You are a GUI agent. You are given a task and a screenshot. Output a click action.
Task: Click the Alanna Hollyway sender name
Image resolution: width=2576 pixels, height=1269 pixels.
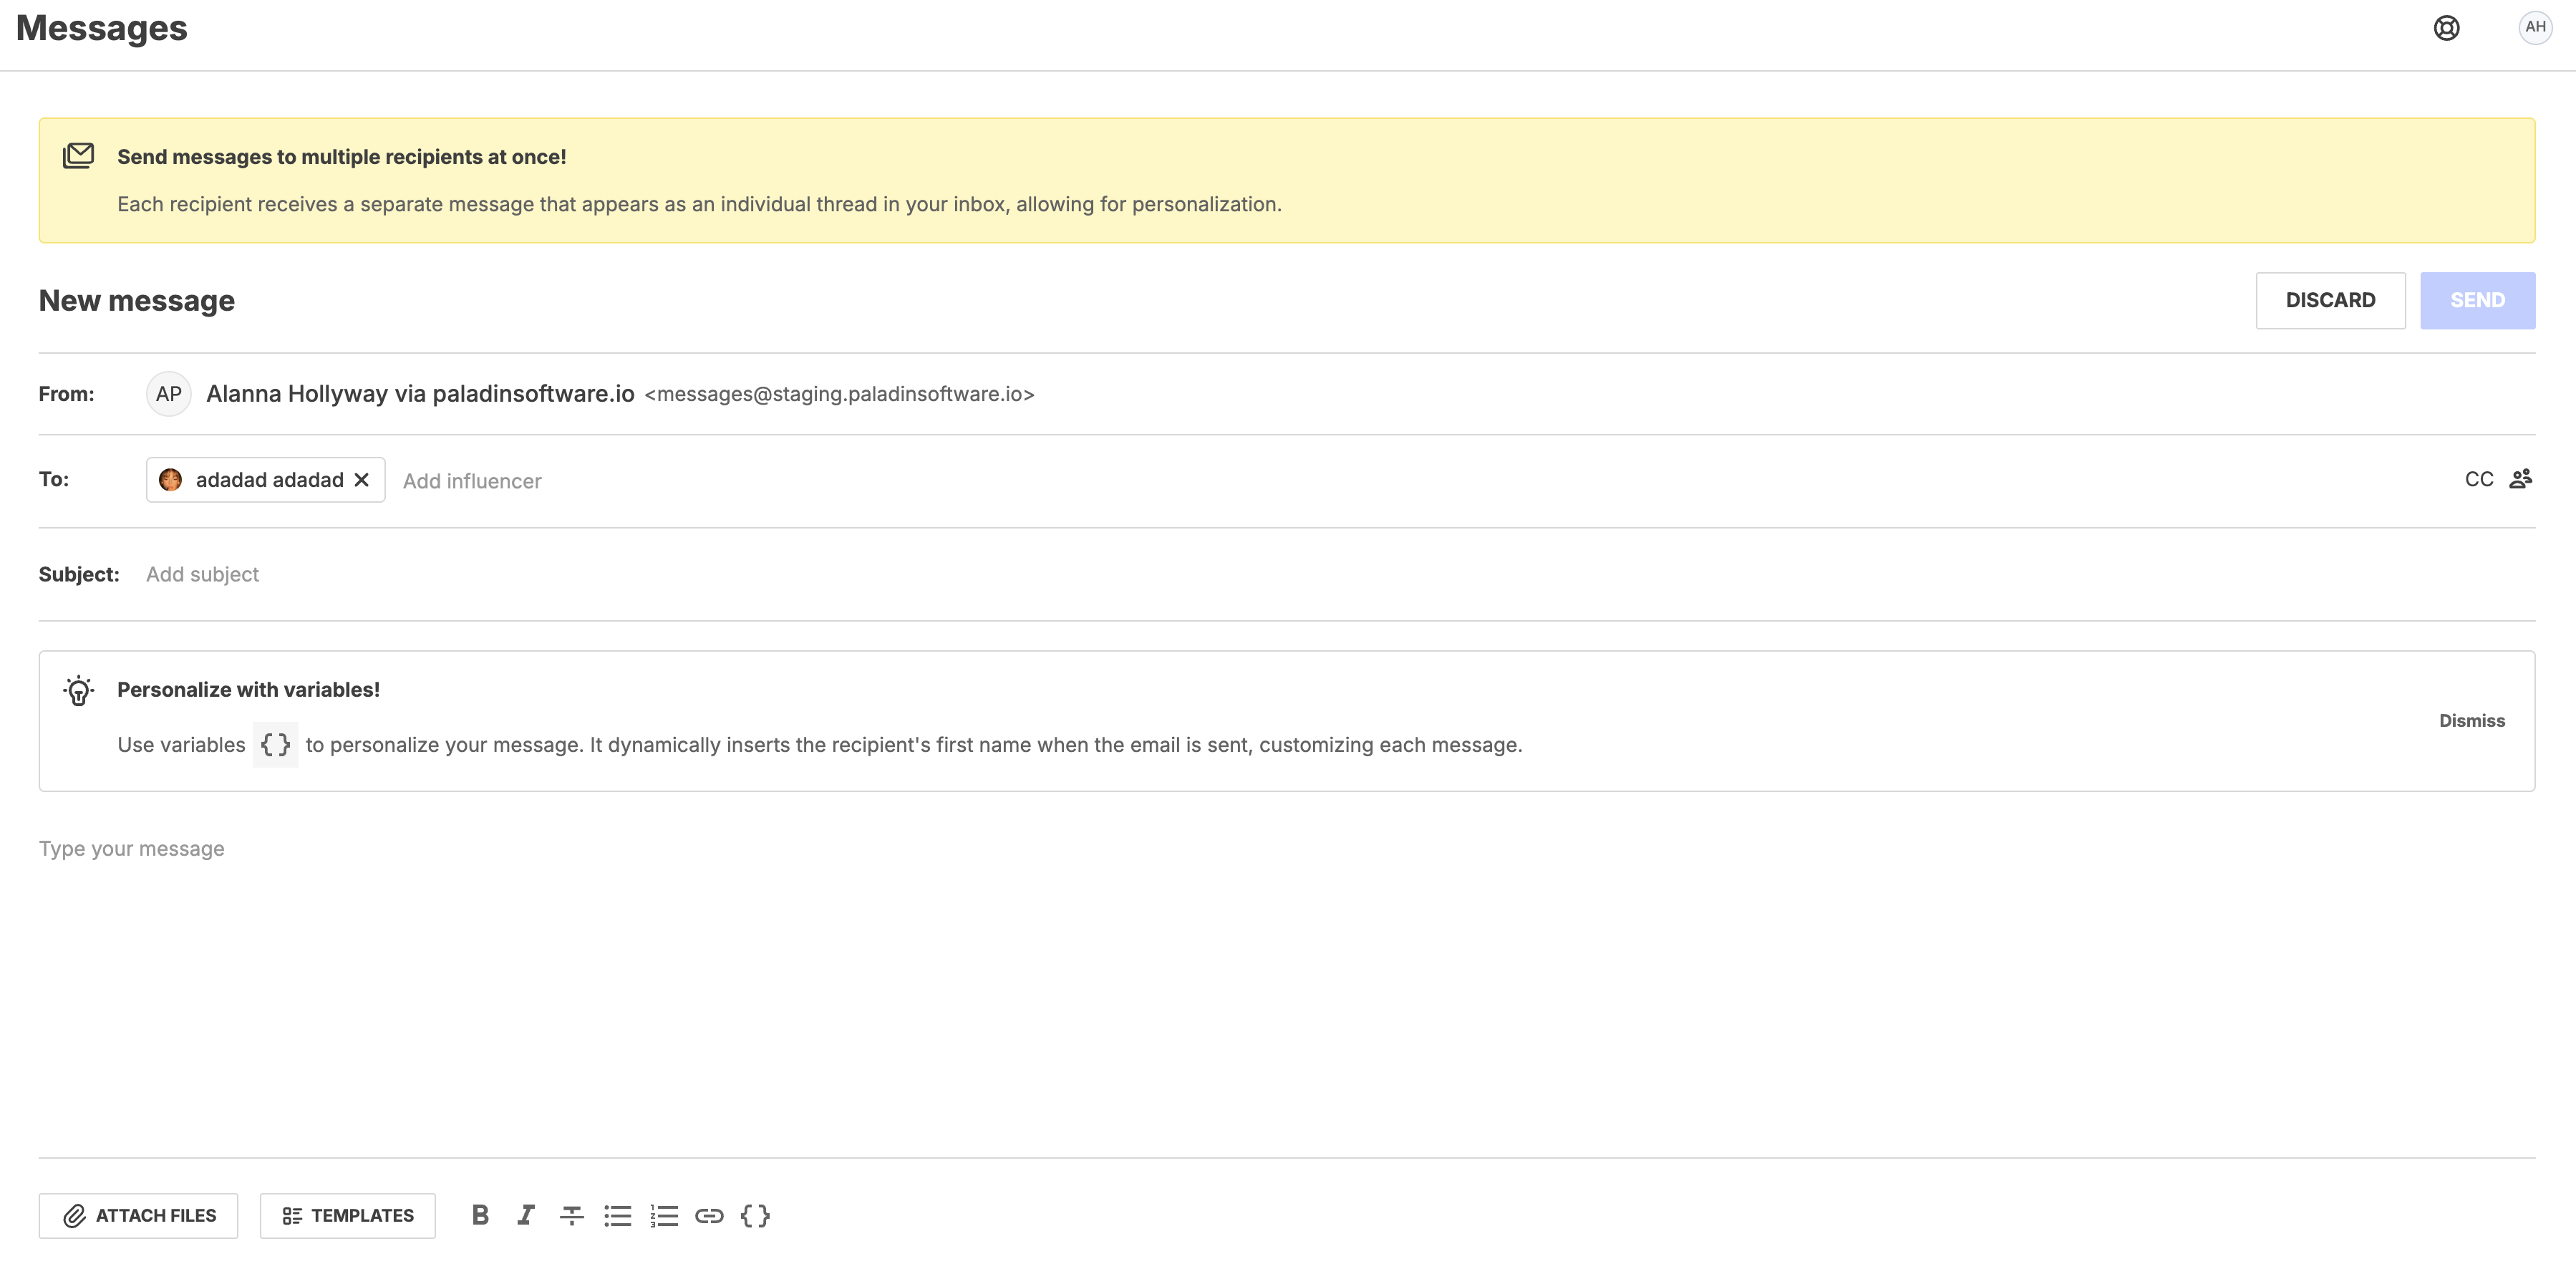click(420, 394)
